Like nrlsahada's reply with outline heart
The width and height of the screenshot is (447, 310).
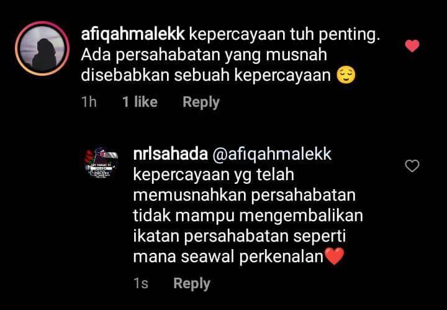(x=412, y=166)
